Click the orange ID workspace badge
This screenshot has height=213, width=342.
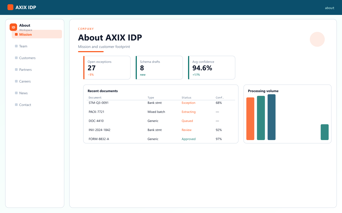tap(13, 27)
